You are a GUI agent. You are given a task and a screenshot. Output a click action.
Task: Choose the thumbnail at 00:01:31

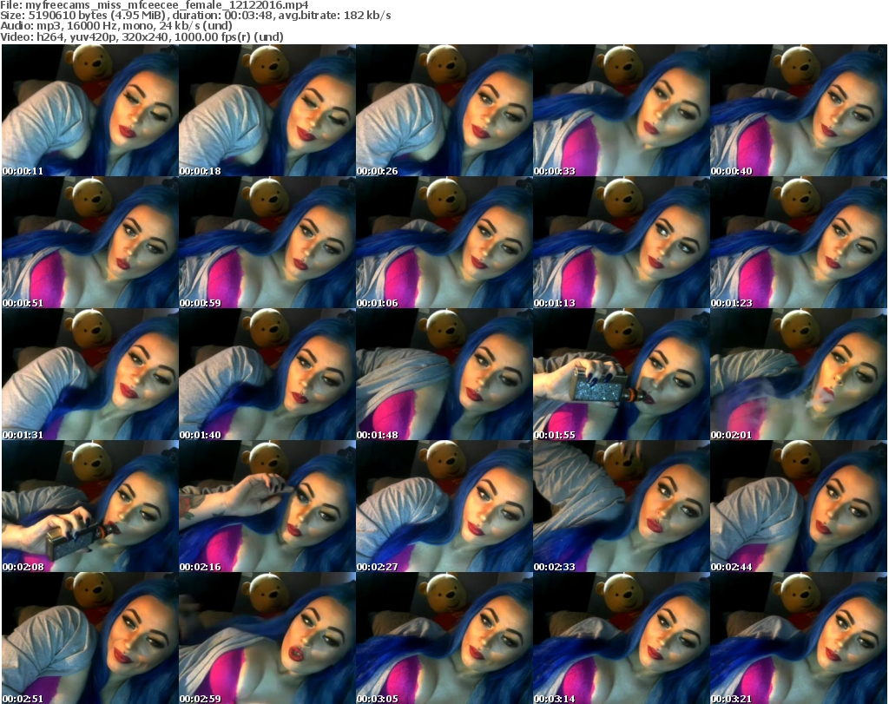[90, 375]
